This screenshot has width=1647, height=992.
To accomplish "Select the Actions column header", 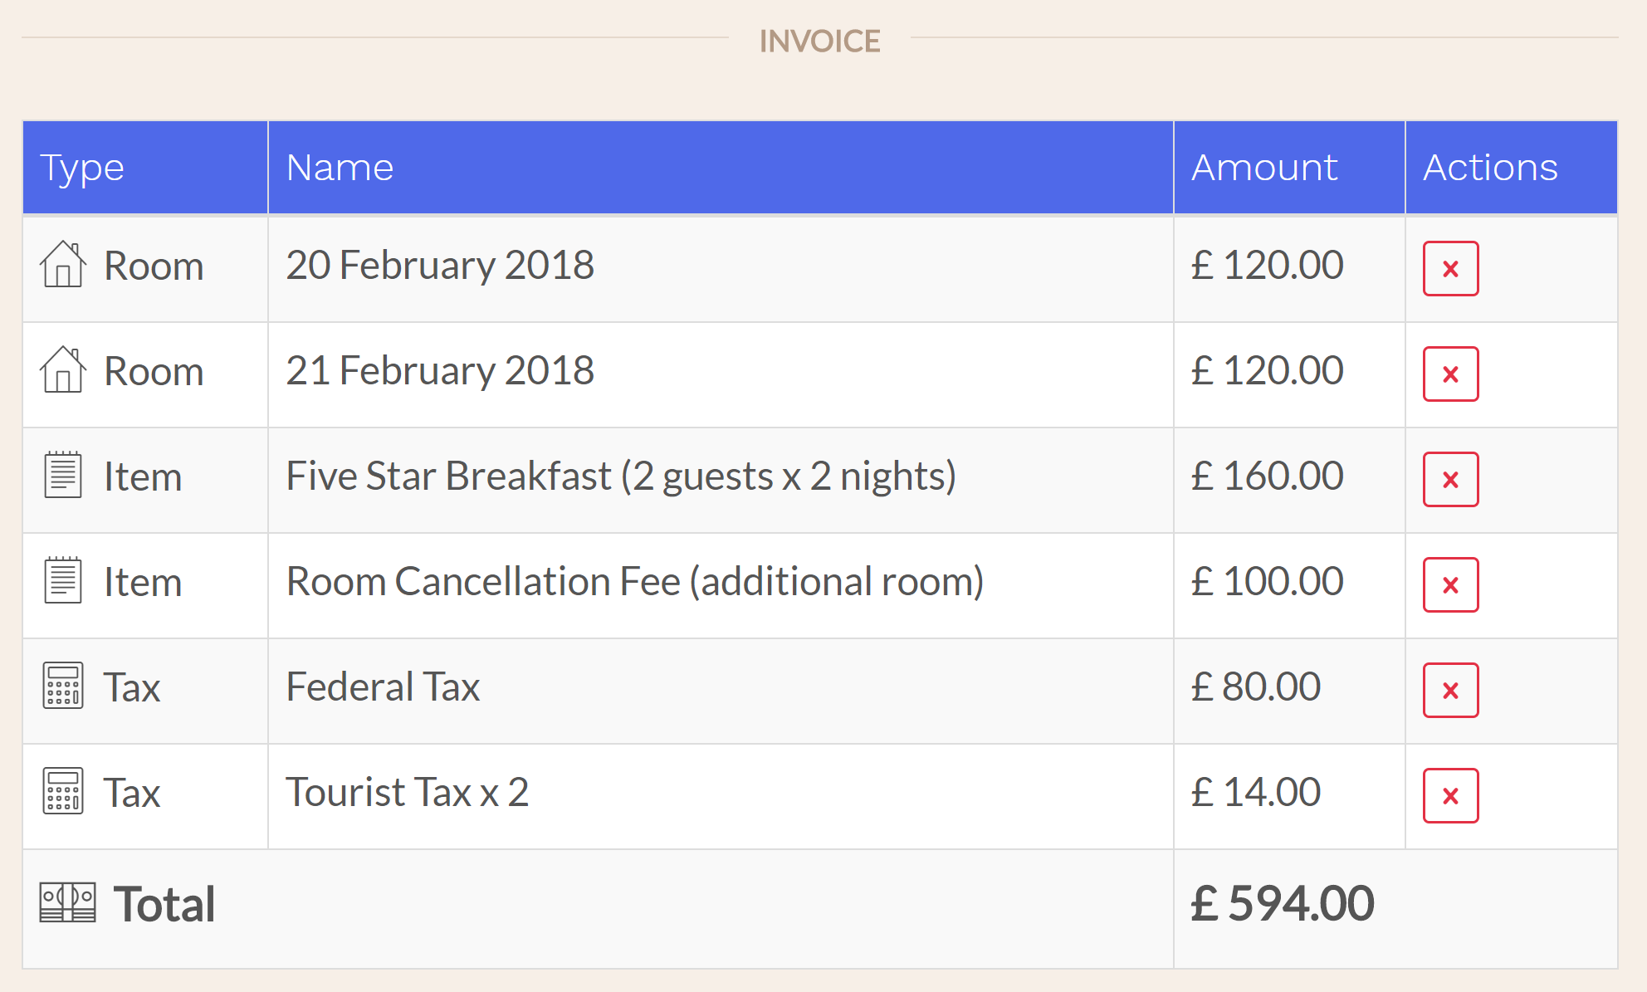I will 1511,168.
